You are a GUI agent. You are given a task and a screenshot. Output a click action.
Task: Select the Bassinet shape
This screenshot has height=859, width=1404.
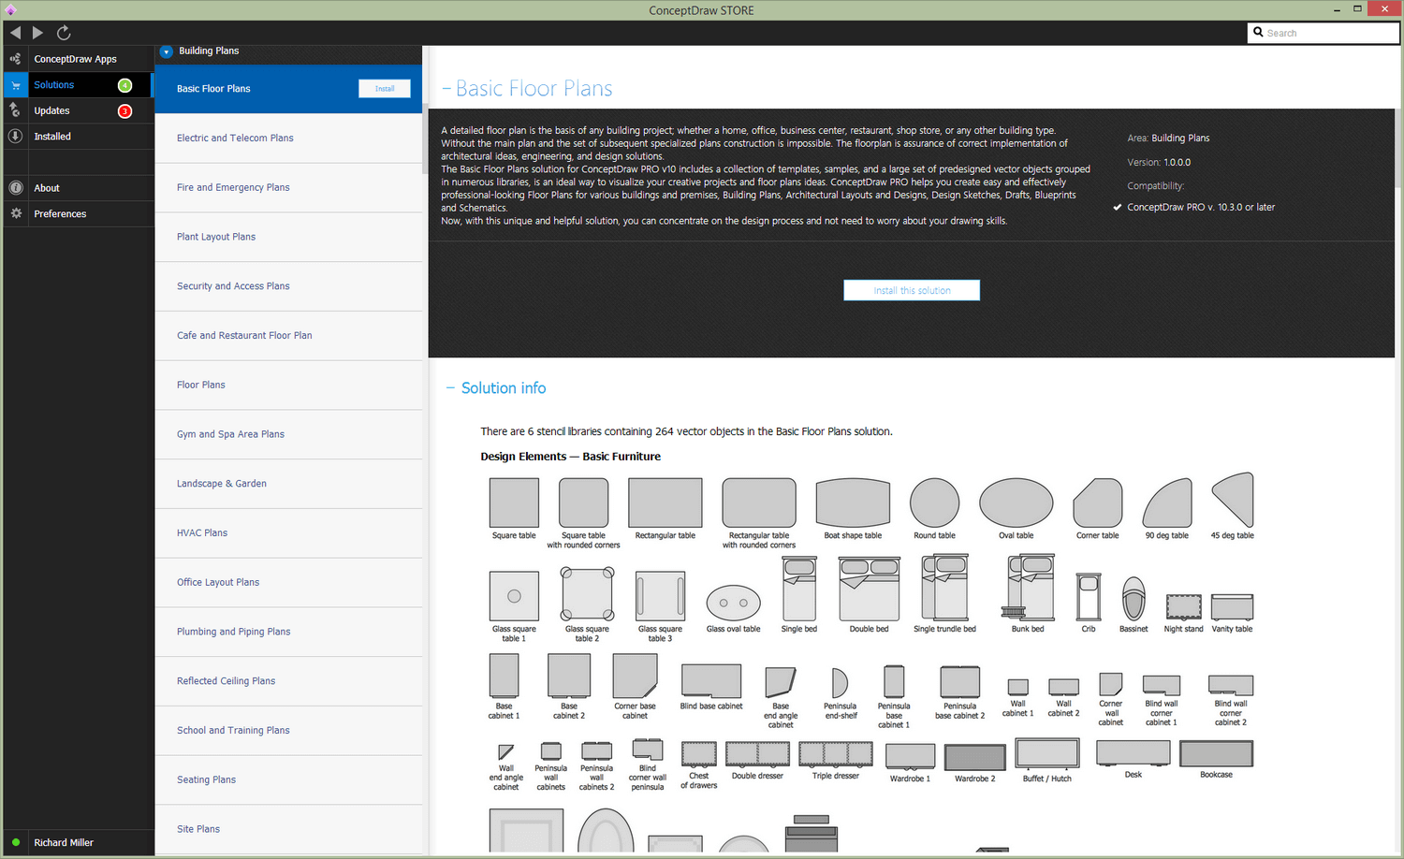coord(1133,599)
